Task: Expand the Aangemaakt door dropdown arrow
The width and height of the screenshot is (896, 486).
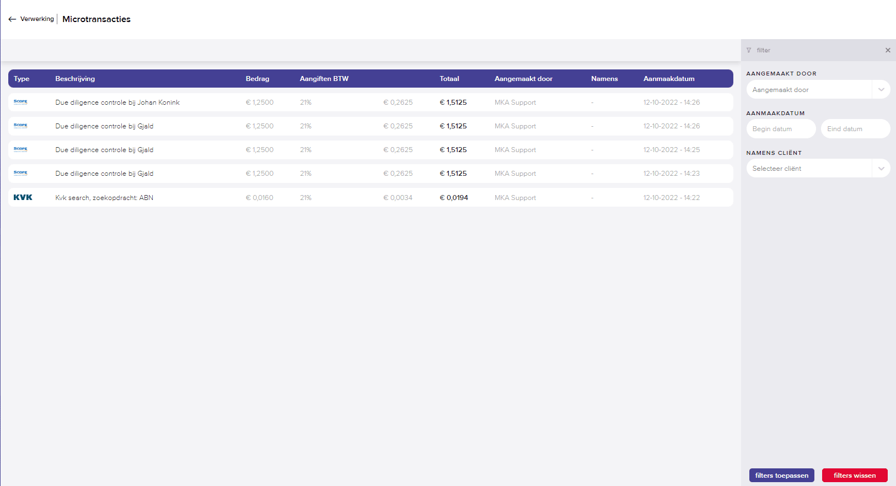Action: tap(881, 90)
